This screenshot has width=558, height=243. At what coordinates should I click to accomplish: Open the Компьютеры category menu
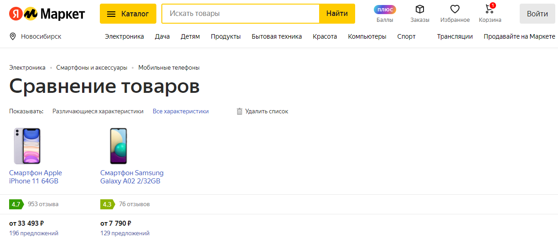(x=367, y=36)
